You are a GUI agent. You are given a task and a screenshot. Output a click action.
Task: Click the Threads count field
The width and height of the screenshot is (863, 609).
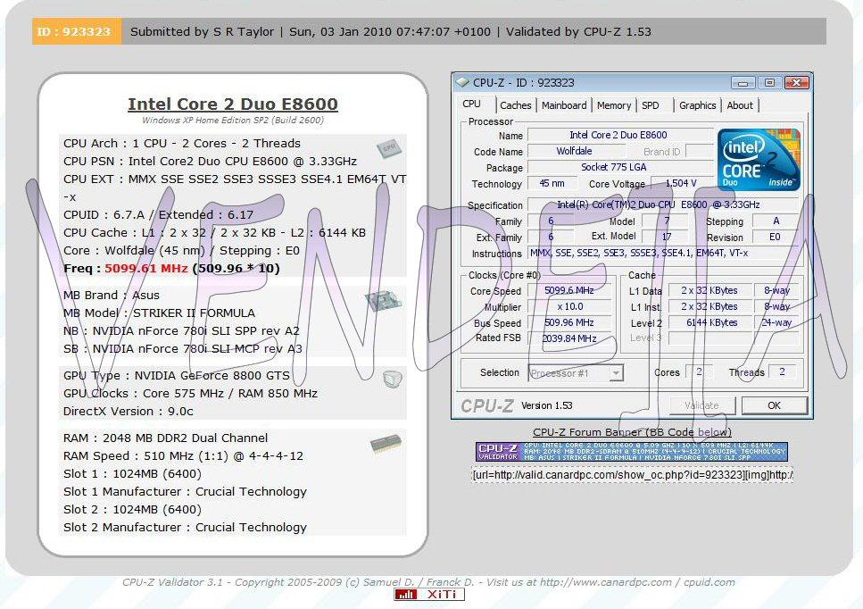[x=782, y=371]
